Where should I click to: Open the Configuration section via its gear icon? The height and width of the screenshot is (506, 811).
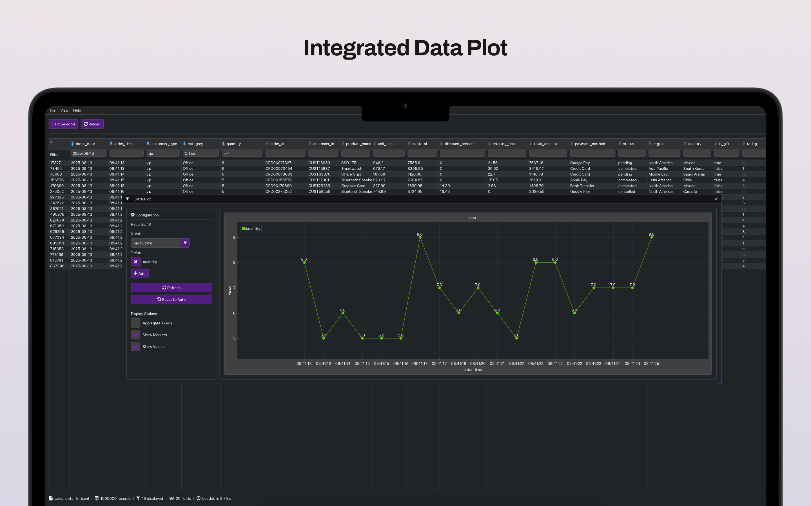133,215
